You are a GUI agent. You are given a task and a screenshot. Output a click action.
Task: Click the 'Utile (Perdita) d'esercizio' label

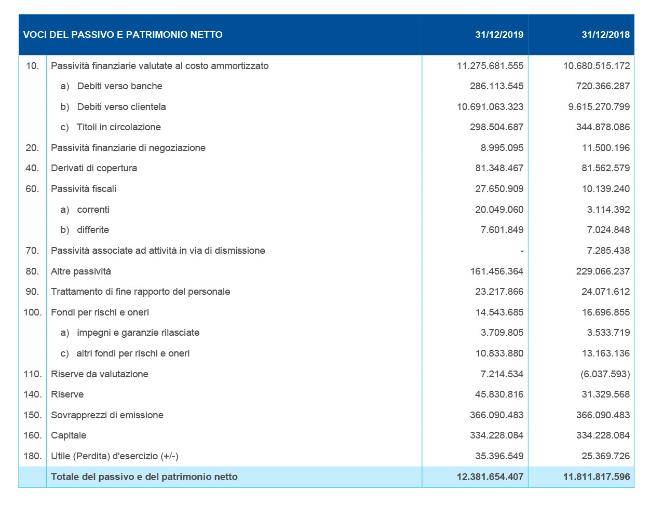[115, 456]
